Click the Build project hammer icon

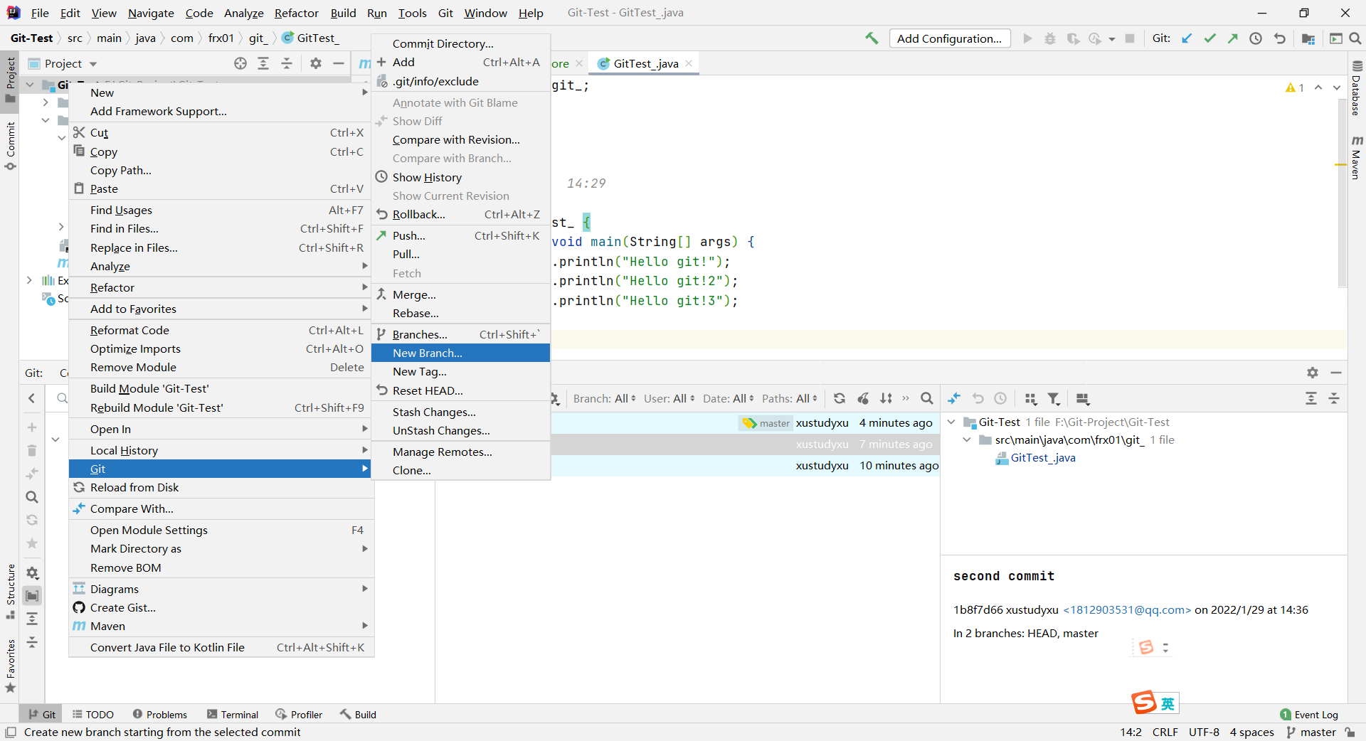pyautogui.click(x=872, y=38)
